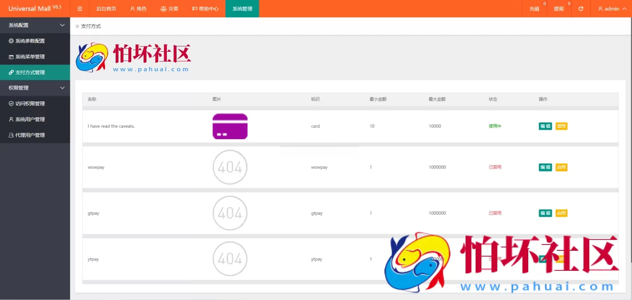
Task: Select 支付方式管理 link item in sidebar
Action: click(x=30, y=73)
